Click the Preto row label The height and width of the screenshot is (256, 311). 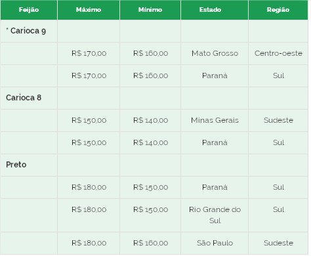click(x=16, y=165)
